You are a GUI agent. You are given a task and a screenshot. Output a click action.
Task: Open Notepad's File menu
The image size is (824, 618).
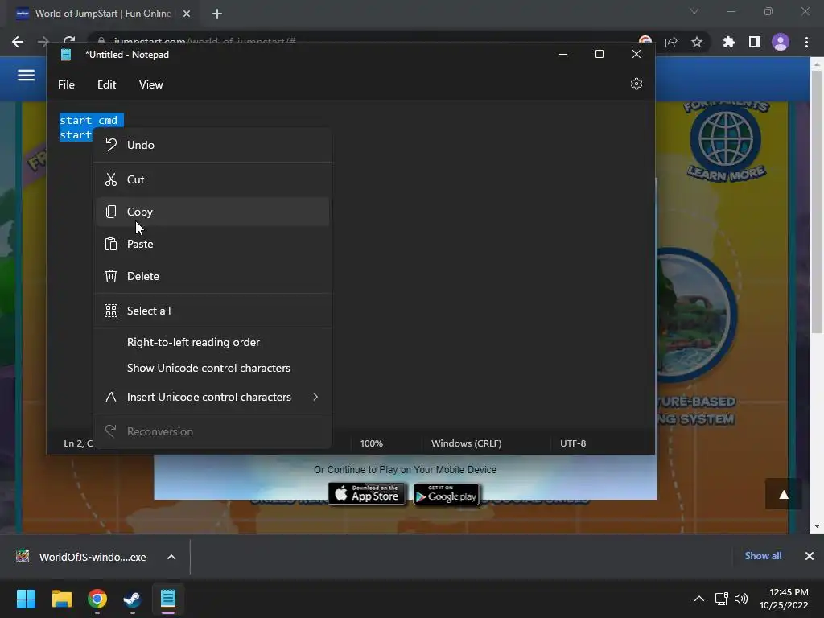pos(66,84)
